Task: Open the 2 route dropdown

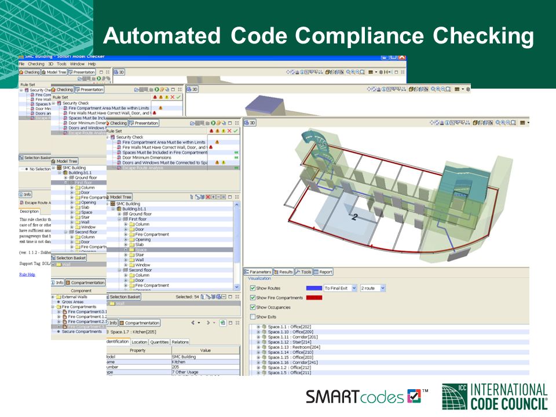Action: point(372,288)
